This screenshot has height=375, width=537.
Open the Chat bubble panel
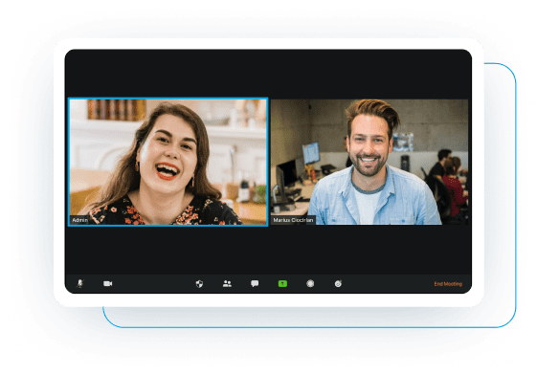point(255,284)
